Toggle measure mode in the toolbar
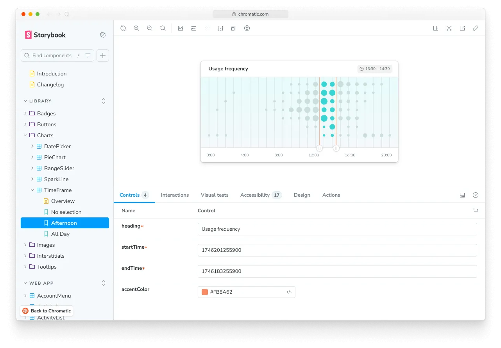The image size is (501, 348). coord(194,28)
